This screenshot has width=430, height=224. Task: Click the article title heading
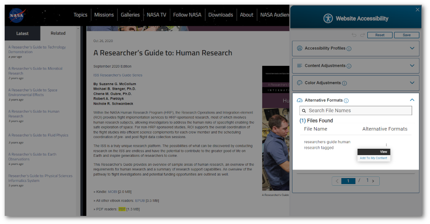pos(163,53)
